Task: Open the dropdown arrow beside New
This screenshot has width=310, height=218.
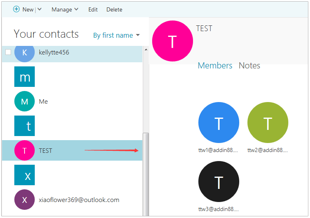Action: pyautogui.click(x=39, y=9)
